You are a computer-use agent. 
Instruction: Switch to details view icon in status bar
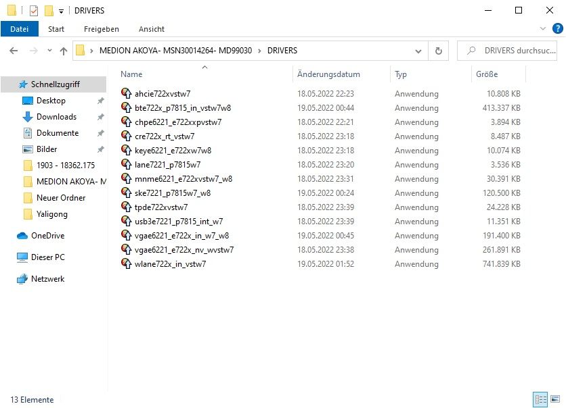(540, 399)
